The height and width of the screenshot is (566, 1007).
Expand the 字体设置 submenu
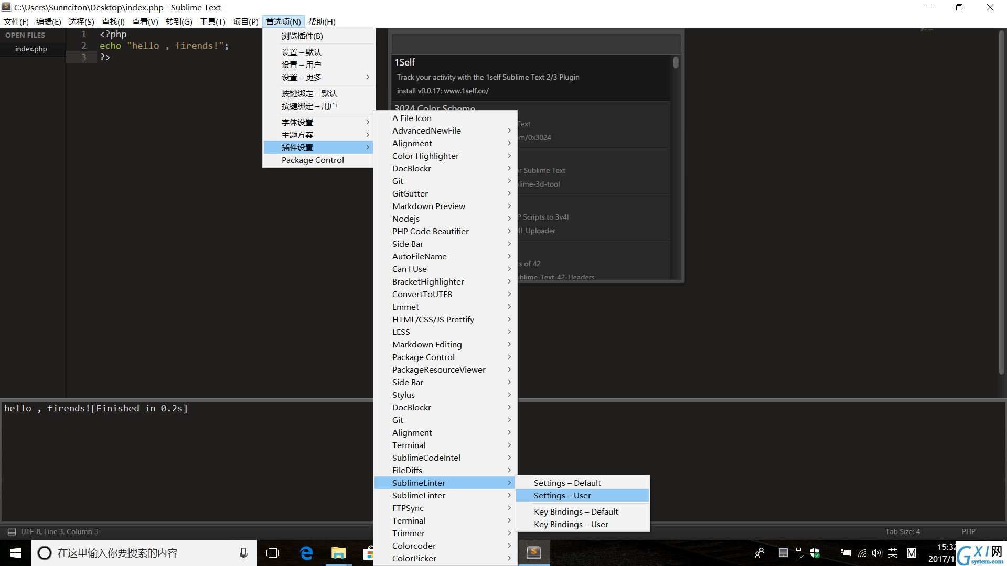[319, 122]
